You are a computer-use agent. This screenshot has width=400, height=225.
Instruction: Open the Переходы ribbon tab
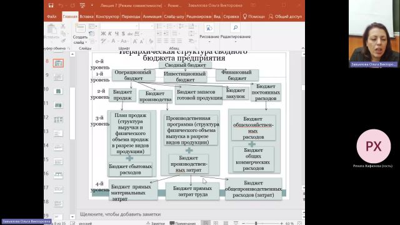(131, 16)
